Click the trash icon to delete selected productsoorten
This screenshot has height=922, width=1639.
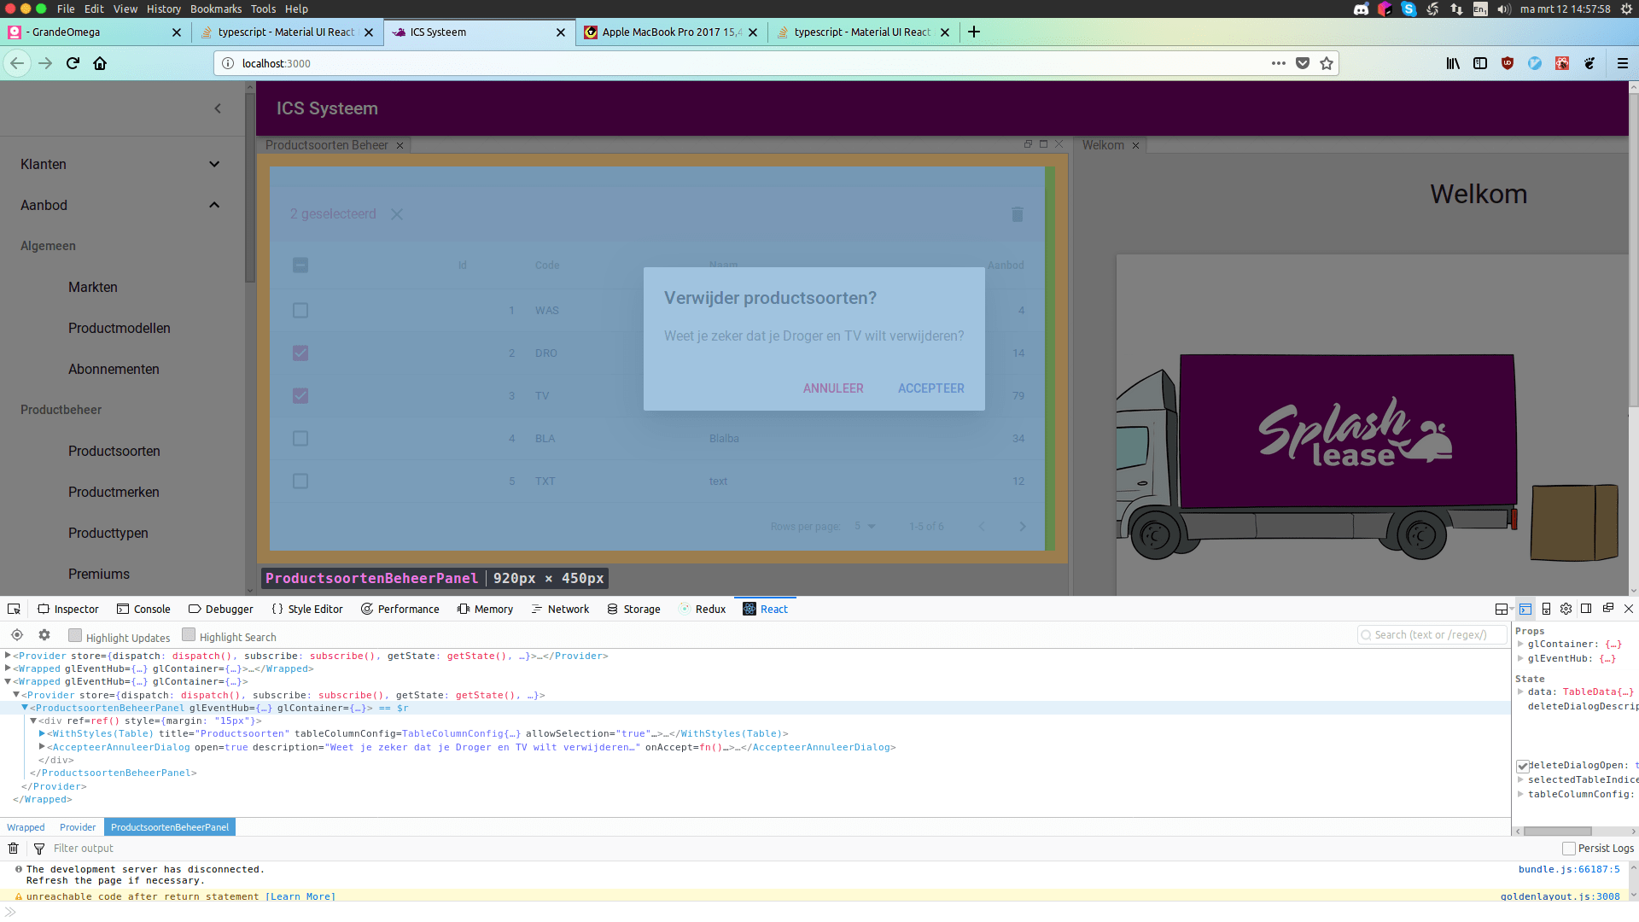(1017, 214)
